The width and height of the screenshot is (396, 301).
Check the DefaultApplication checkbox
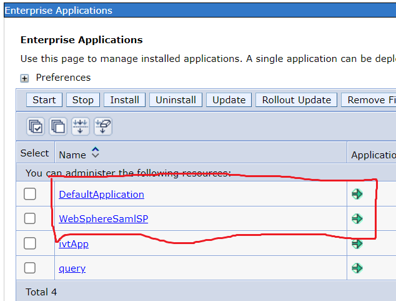click(x=30, y=194)
